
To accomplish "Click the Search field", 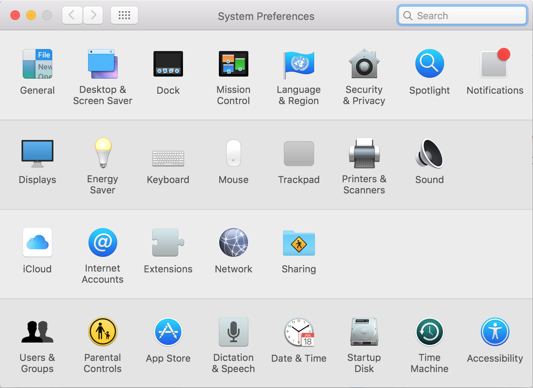I will pyautogui.click(x=462, y=16).
